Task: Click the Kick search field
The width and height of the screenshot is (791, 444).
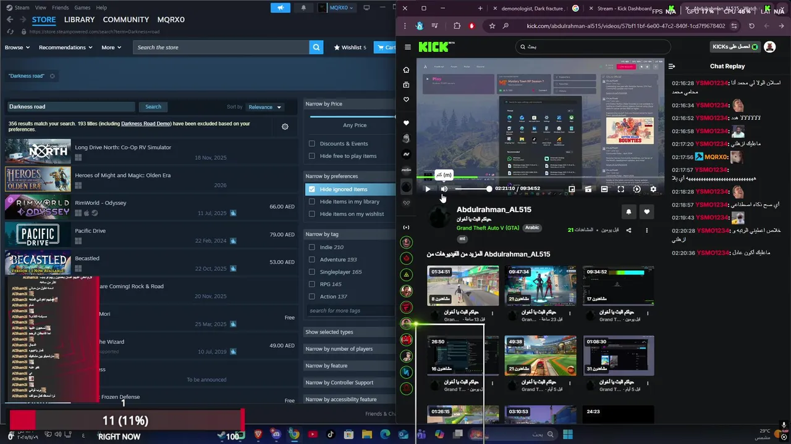Action: coord(593,47)
